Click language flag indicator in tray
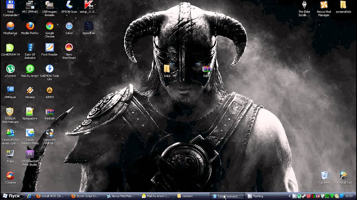The height and width of the screenshot is (200, 357). pos(318,196)
